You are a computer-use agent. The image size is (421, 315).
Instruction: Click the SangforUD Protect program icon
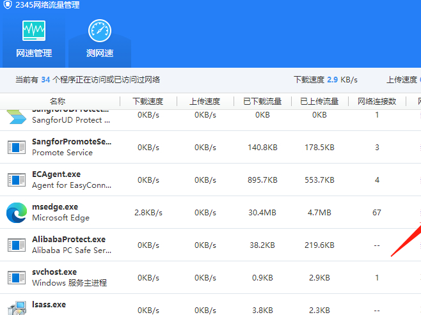coord(17,117)
